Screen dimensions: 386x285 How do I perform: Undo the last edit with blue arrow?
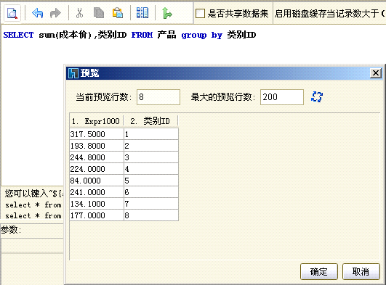coord(37,13)
